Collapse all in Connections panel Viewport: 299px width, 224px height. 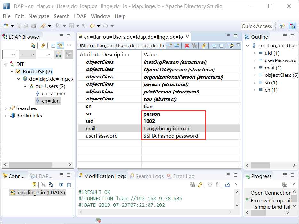(69, 185)
